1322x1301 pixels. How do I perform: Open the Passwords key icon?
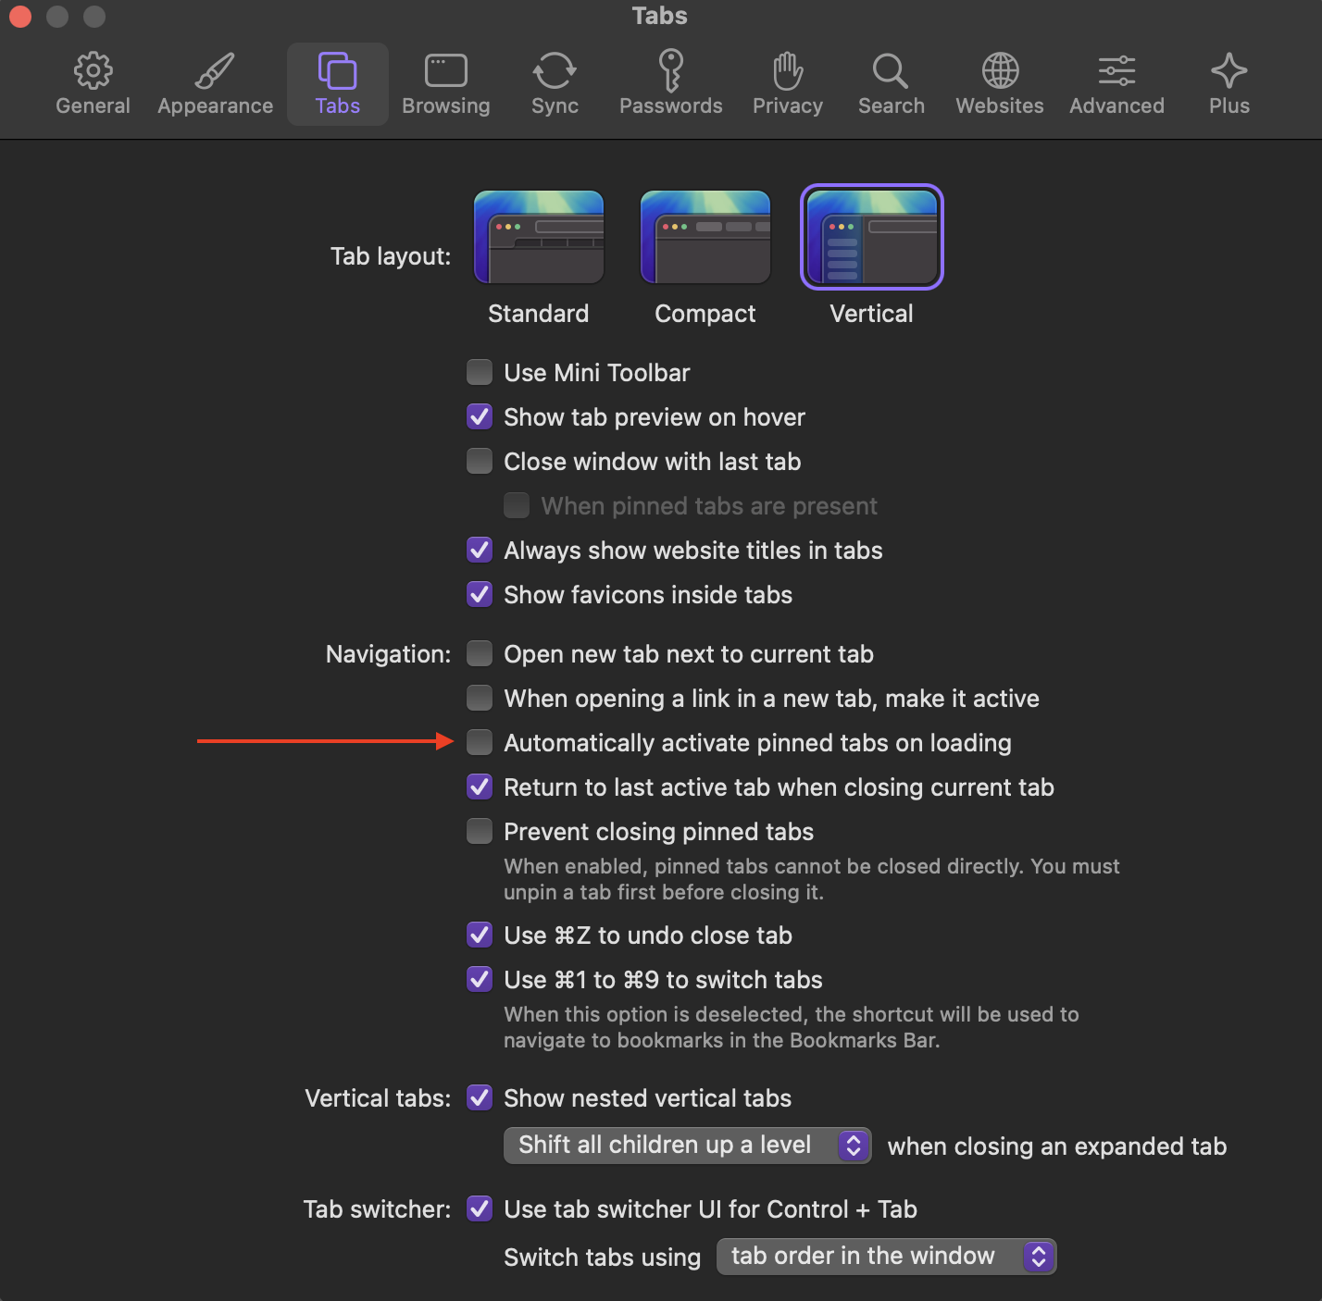coord(670,71)
